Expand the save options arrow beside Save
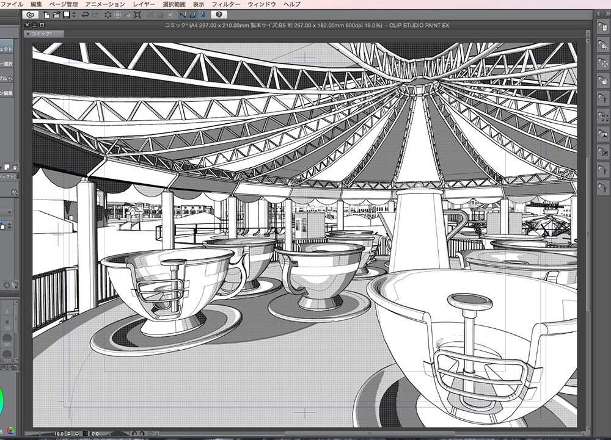 tap(74, 15)
